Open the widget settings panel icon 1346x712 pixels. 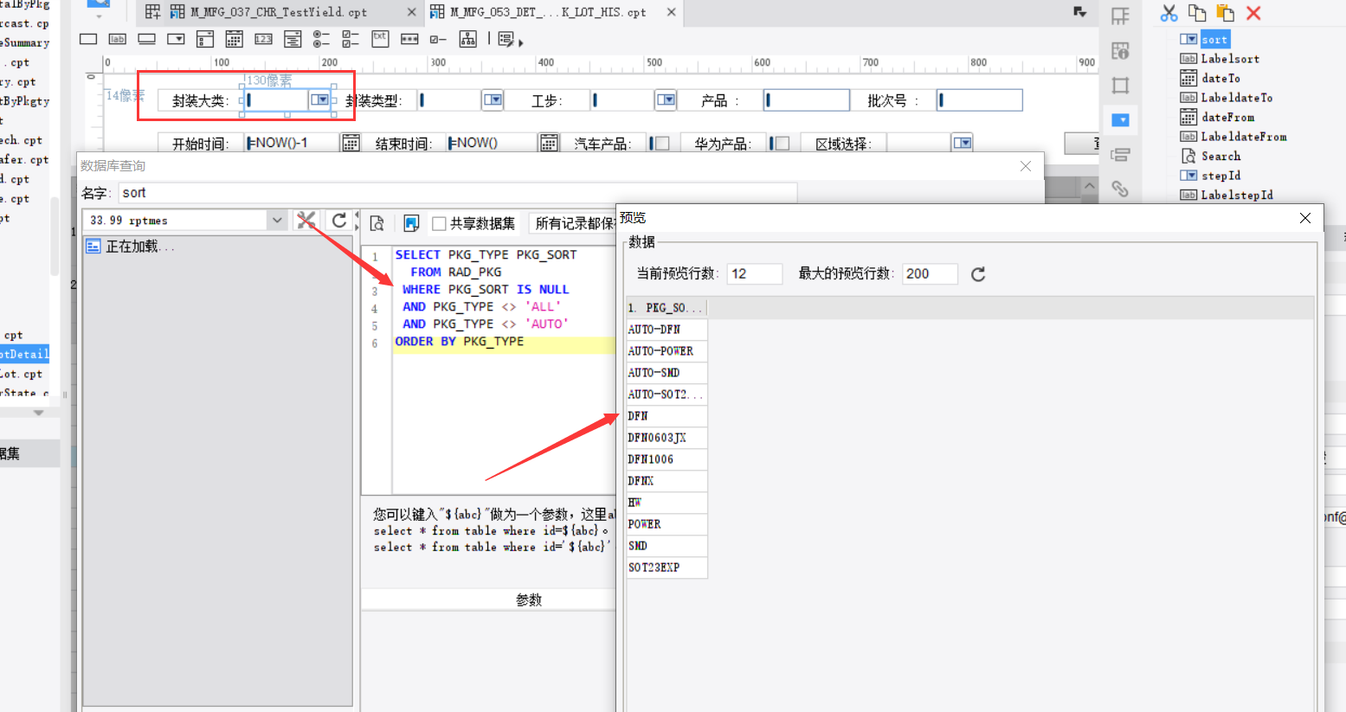[1120, 120]
